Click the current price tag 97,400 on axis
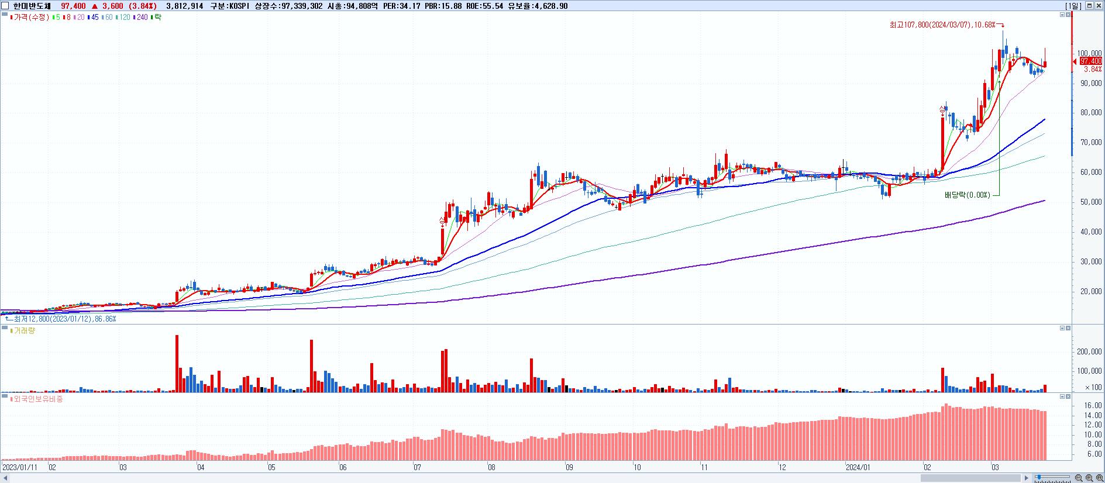The height and width of the screenshot is (483, 1105). pos(1091,61)
